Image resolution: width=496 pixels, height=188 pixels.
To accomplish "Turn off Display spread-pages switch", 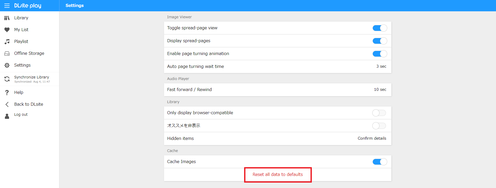I will tap(380, 41).
